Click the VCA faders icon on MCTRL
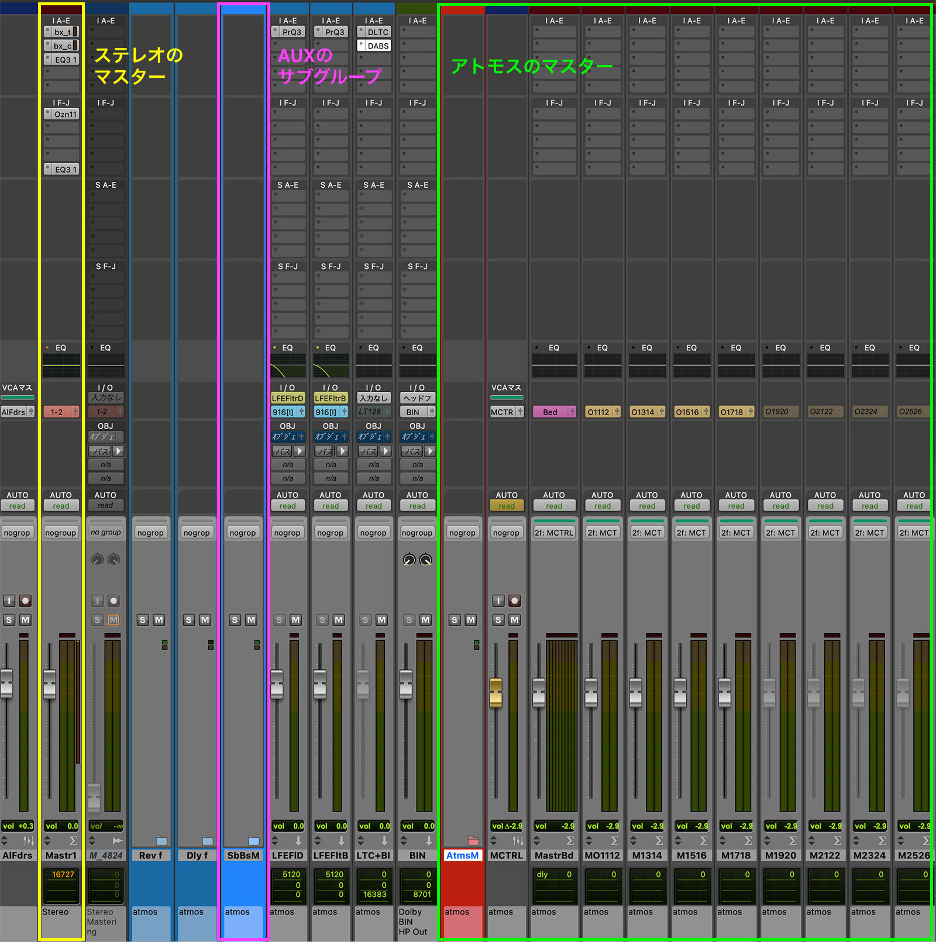936x942 pixels. coord(518,841)
